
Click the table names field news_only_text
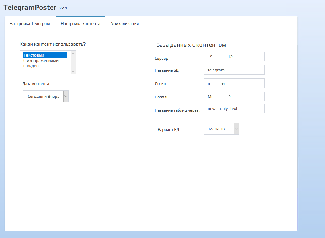[x=234, y=108]
